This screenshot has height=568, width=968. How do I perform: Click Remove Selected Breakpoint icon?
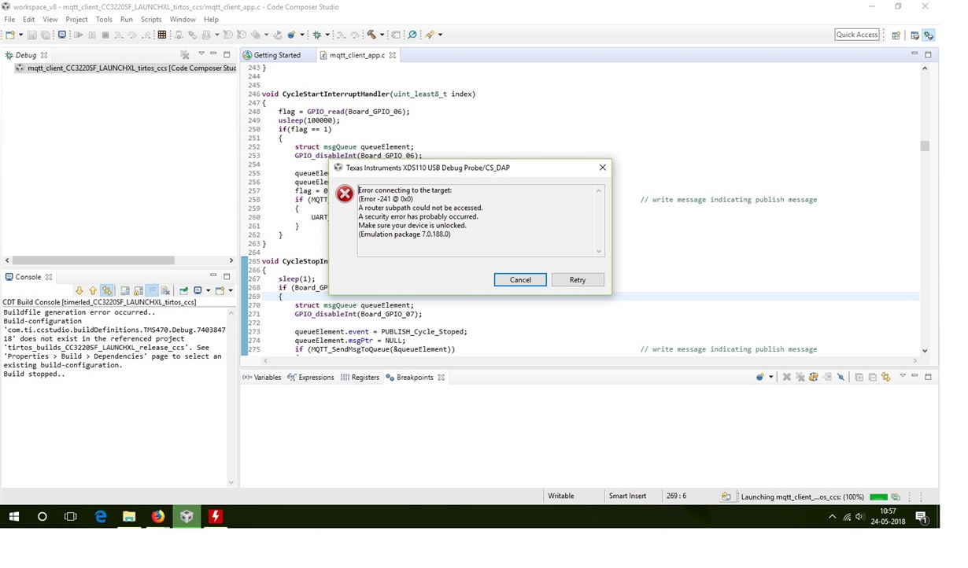787,377
